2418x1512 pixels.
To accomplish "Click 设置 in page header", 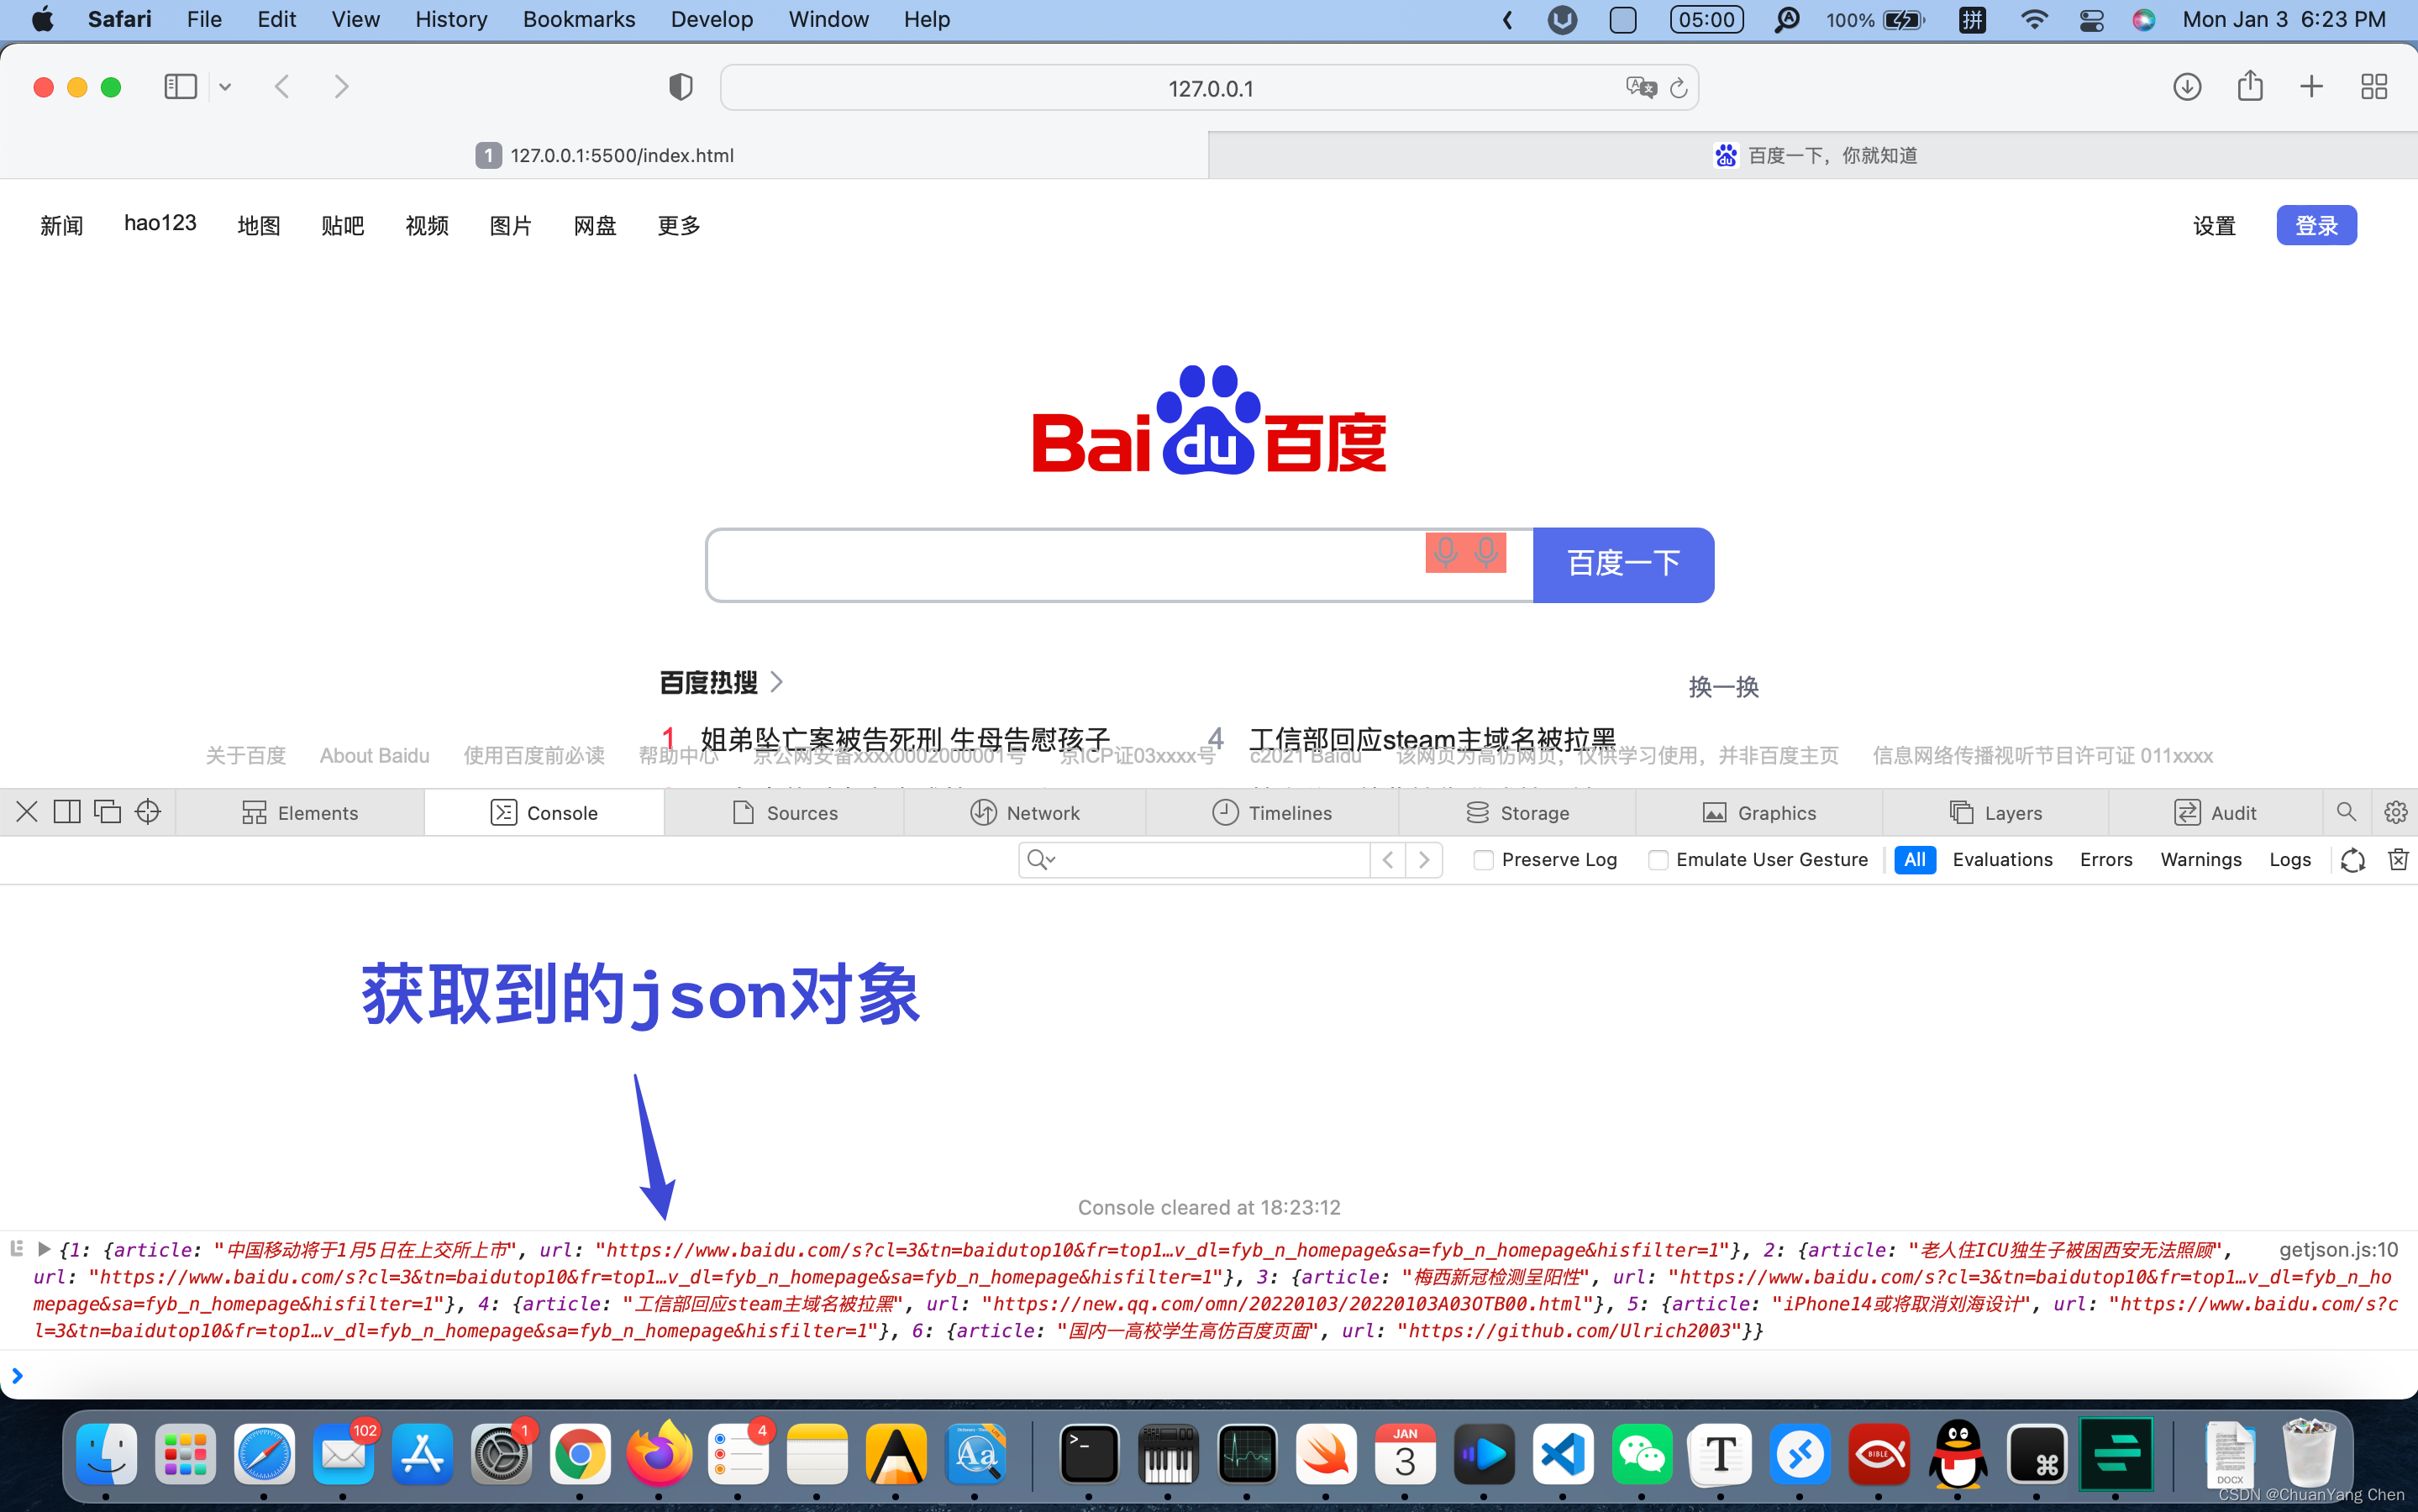I will point(2214,226).
